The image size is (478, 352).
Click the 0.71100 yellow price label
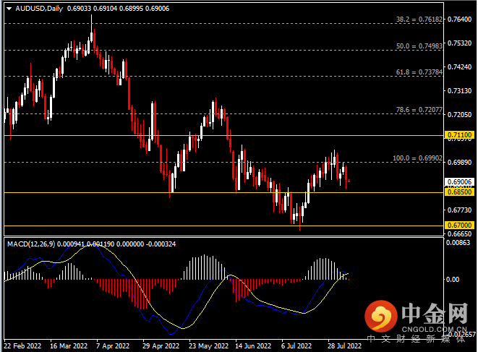coord(459,134)
